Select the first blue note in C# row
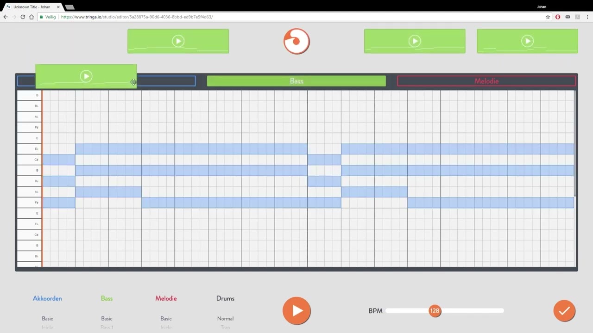The image size is (593, 333). pyautogui.click(x=59, y=160)
